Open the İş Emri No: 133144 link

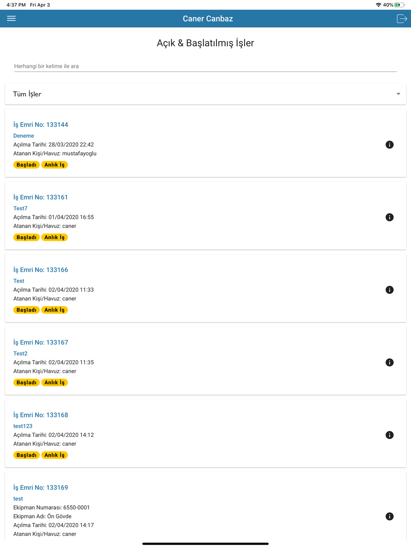[41, 124]
